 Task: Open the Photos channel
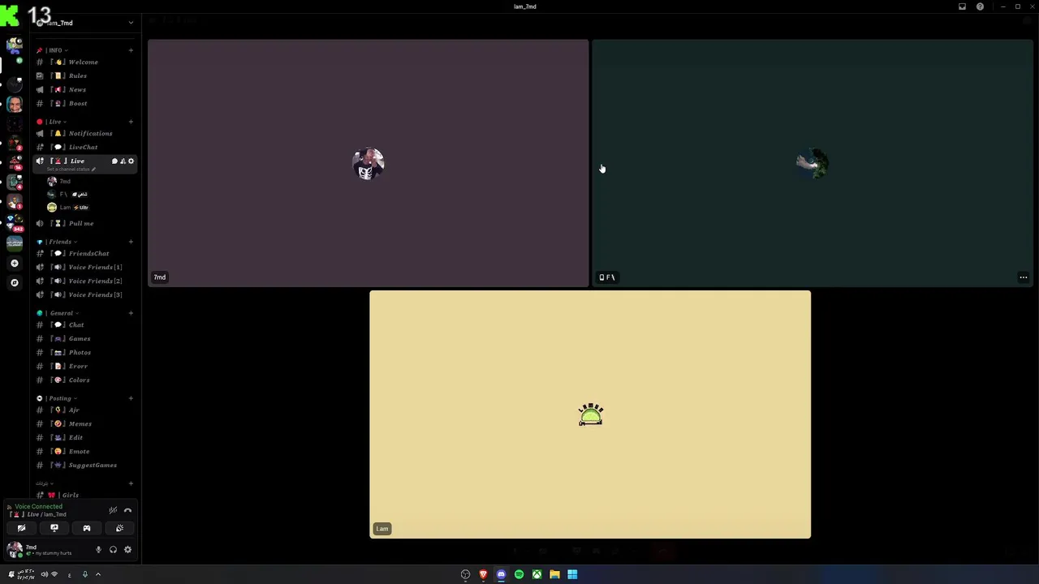point(84,353)
